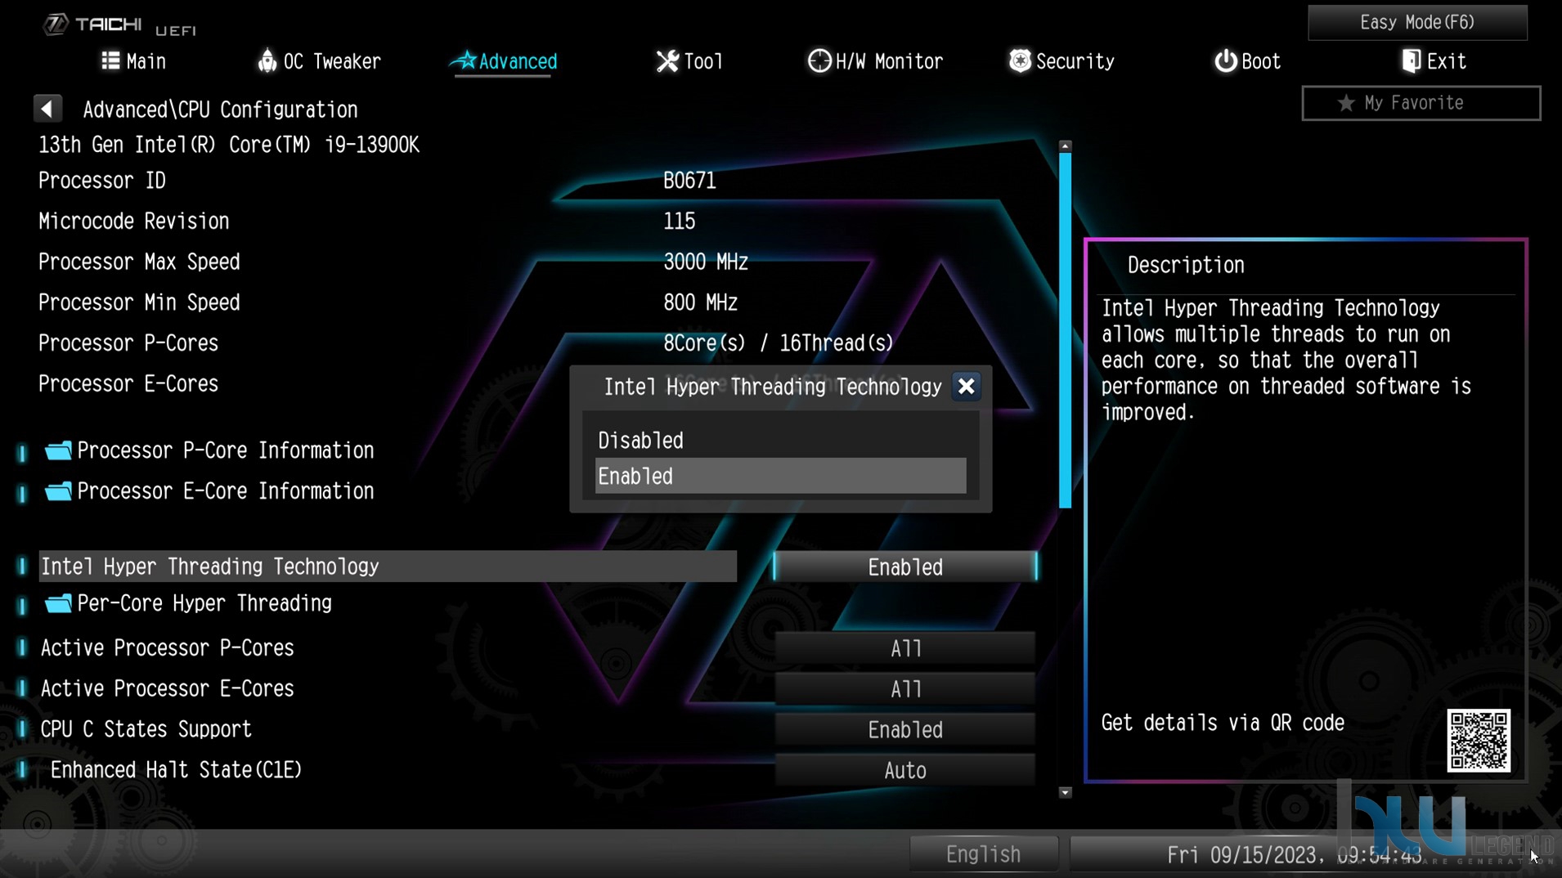
Task: Switch to the OC Tweaker tab
Action: pyautogui.click(x=319, y=61)
